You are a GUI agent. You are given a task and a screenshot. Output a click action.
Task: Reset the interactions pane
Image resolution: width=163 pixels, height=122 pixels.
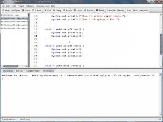click(121, 11)
